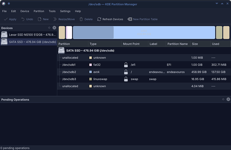Sort by Type column header

105,44
